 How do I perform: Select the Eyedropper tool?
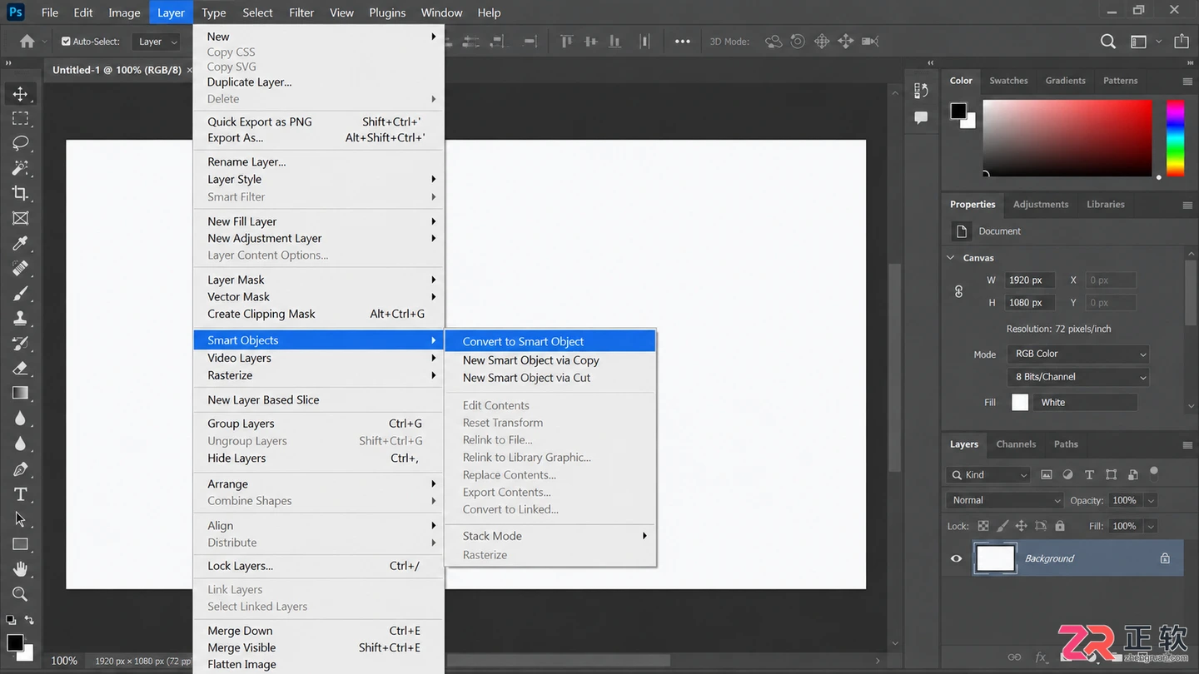[x=20, y=243]
